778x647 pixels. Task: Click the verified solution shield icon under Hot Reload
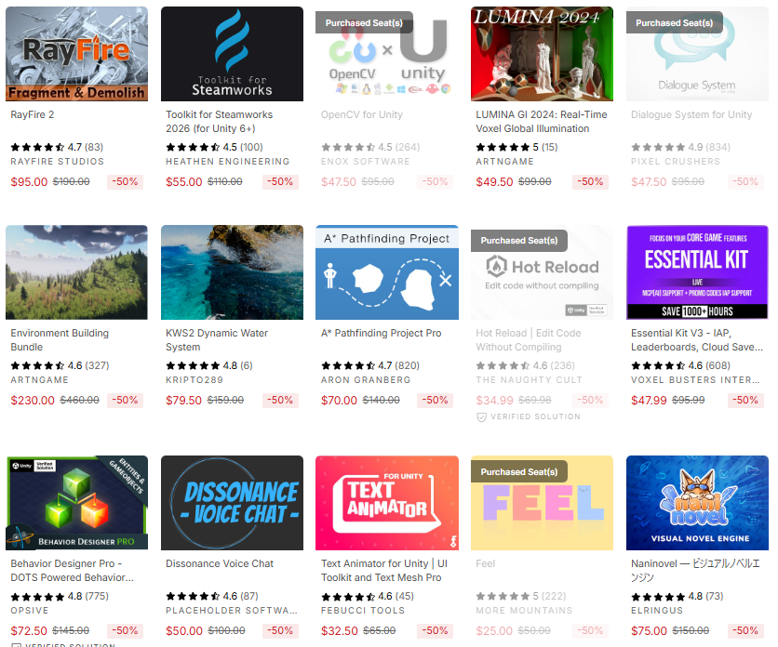click(481, 417)
